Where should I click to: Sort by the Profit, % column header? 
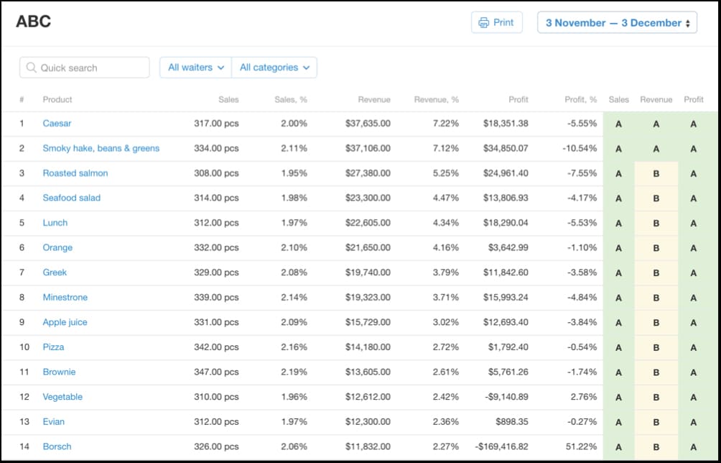[x=580, y=100]
